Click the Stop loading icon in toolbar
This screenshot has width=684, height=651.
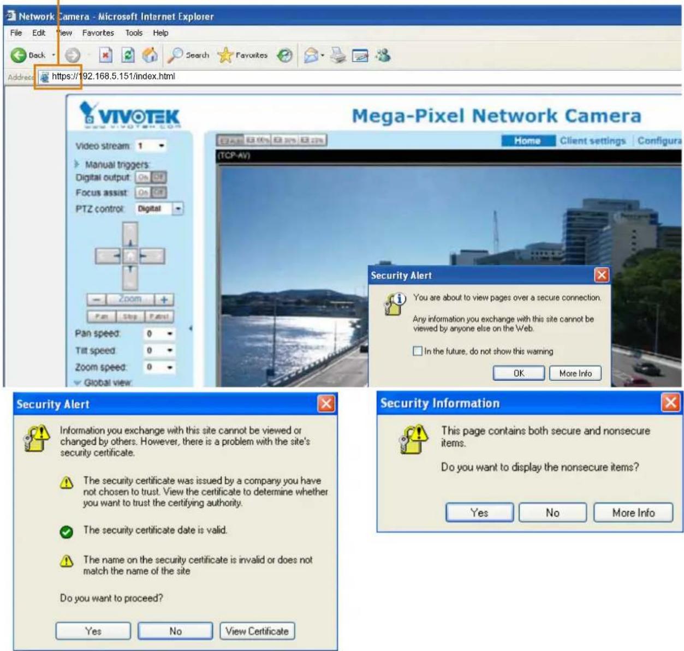(106, 55)
